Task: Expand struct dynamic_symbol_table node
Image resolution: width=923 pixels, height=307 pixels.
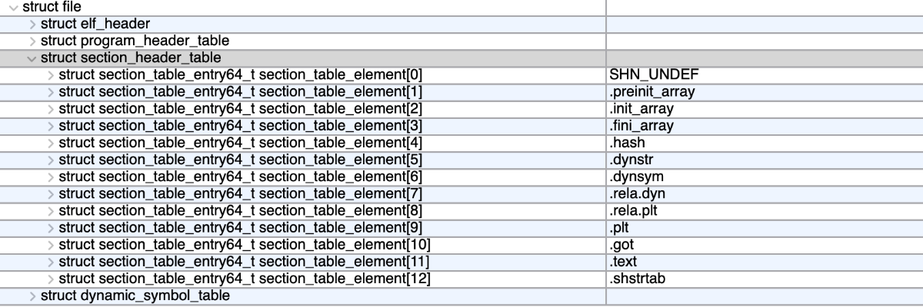Action: coord(32,295)
